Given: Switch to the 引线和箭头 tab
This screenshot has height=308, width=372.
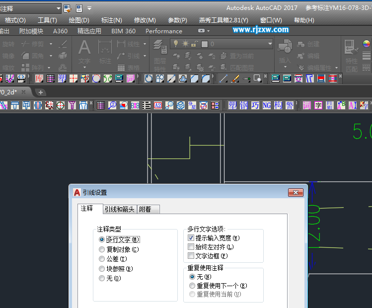Looking at the screenshot, I should 119,209.
